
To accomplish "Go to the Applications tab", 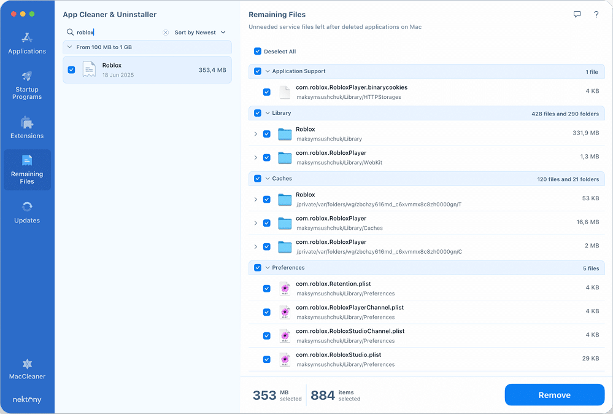I will click(x=27, y=44).
